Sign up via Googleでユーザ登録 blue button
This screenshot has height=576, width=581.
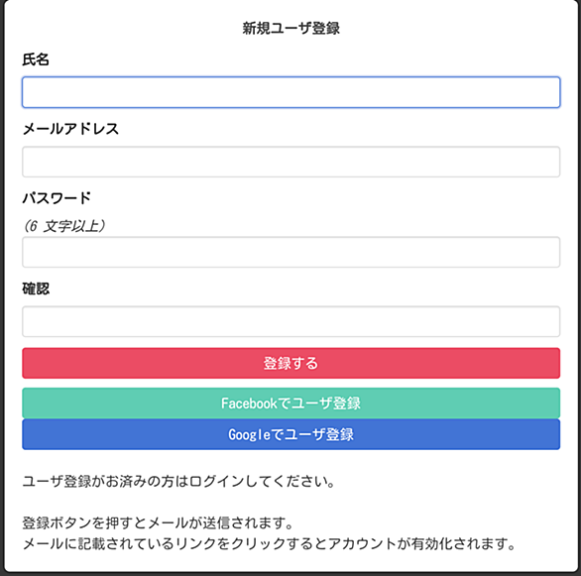click(x=290, y=434)
